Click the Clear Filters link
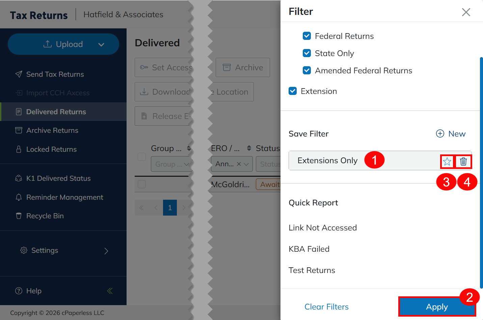483x320 pixels. tap(326, 307)
